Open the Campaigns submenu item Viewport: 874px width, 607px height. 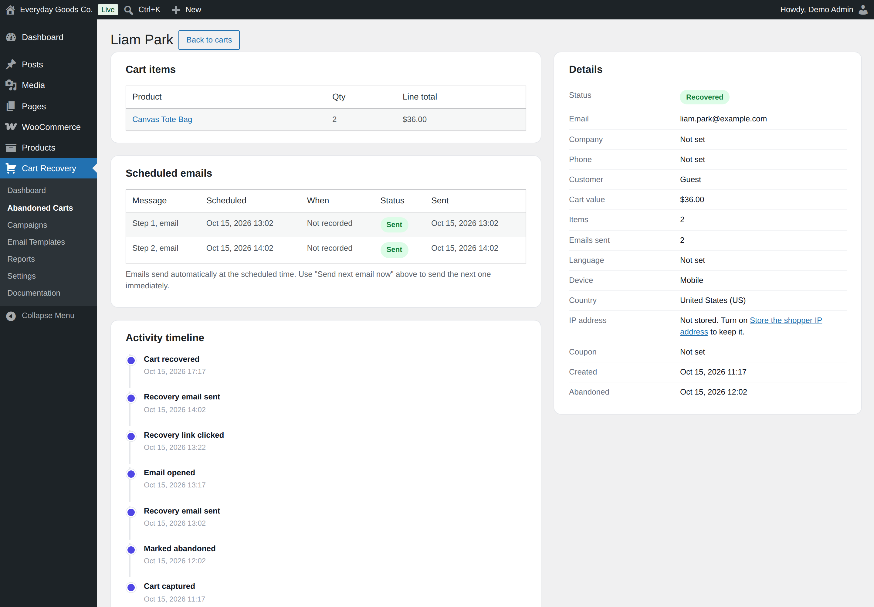tap(27, 225)
